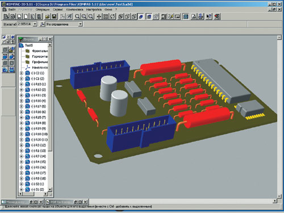Image resolution: width=284 pixels, height=213 pixels.
Task: Click the Open folder toolbar icon
Action: tap(47, 16)
